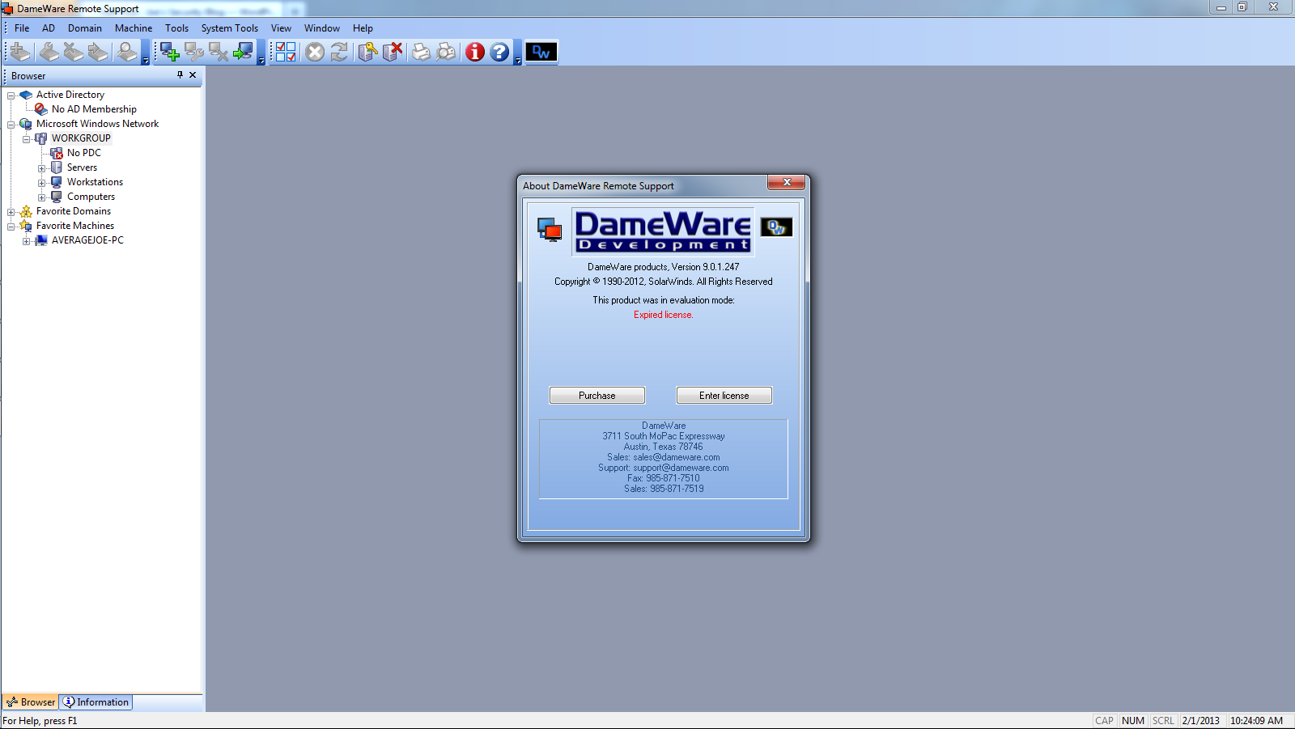Expand the Computers tree node
The image size is (1295, 729).
pyautogui.click(x=42, y=197)
